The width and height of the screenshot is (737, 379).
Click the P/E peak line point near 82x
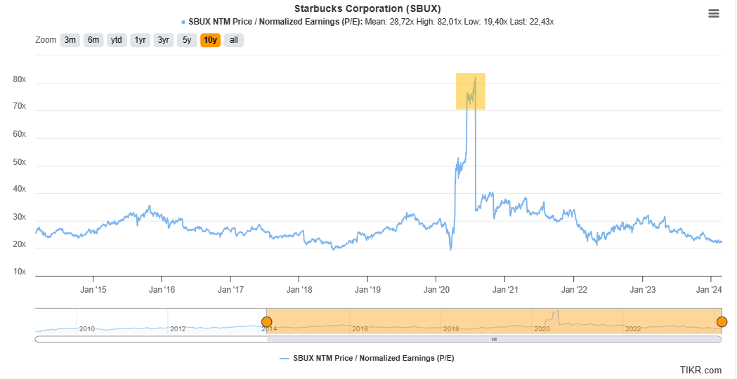pyautogui.click(x=475, y=77)
